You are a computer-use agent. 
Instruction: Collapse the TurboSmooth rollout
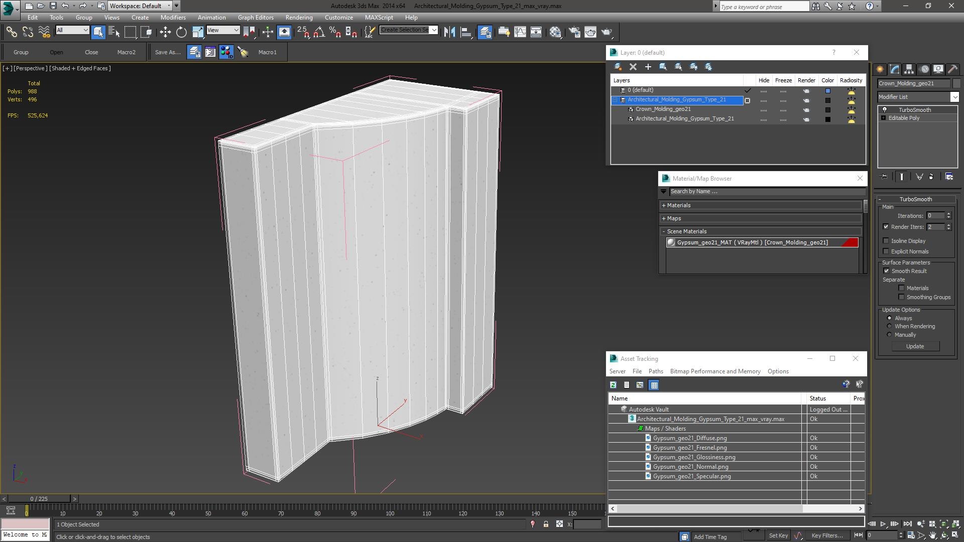915,199
